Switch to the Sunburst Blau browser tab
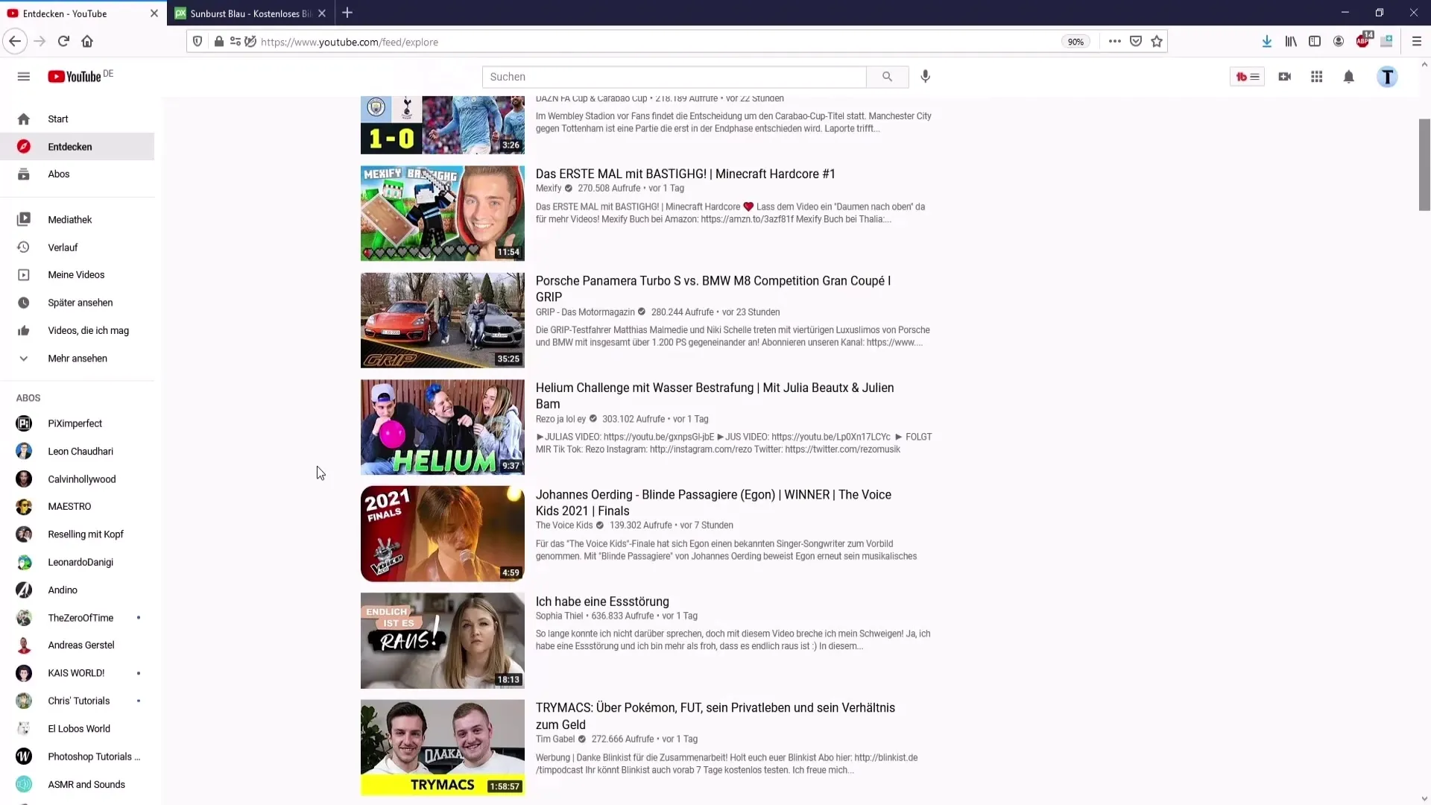Viewport: 1431px width, 805px height. tap(243, 13)
